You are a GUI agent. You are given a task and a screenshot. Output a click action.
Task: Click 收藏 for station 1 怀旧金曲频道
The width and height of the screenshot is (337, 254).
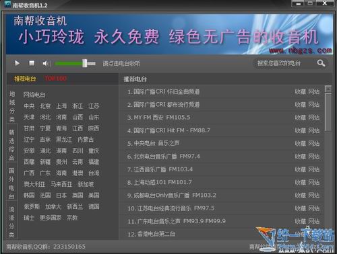click(x=301, y=91)
